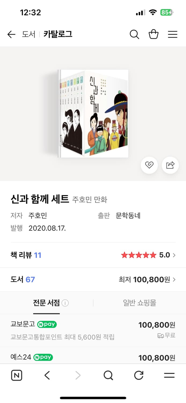Open search from the top toolbar
The image size is (186, 403).
pos(134,34)
